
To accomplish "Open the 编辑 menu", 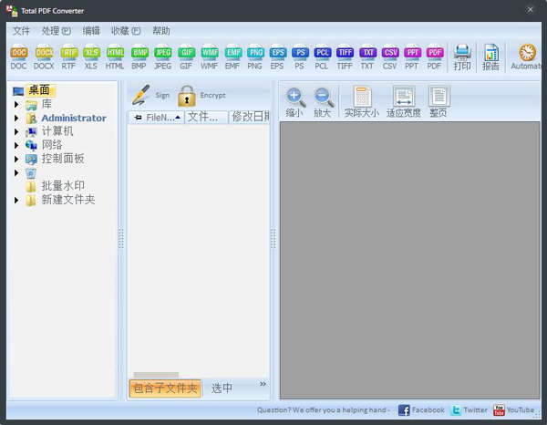I will pos(91,31).
